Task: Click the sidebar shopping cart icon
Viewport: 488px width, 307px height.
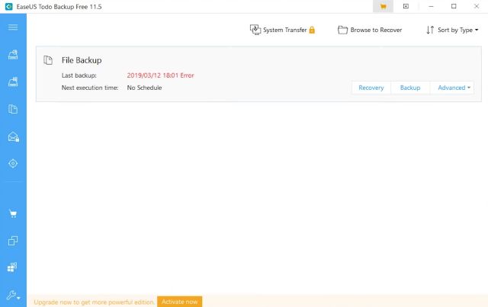Action: [13, 214]
